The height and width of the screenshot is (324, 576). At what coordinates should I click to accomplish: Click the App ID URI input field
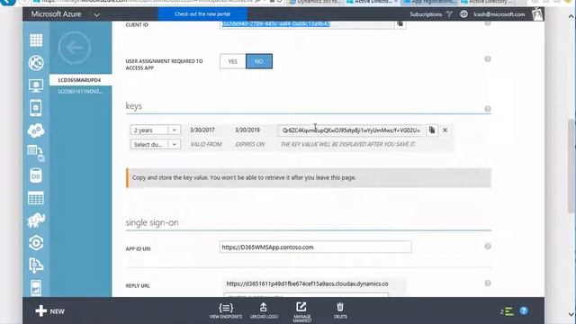pos(315,247)
